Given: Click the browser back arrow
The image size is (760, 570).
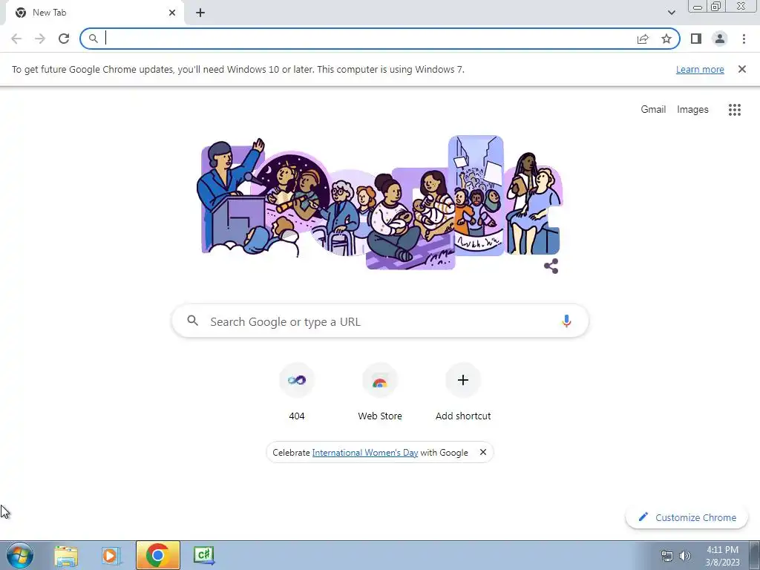Looking at the screenshot, I should [16, 39].
